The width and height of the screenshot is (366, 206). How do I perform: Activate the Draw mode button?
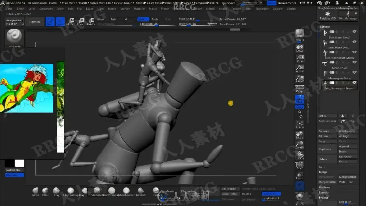(x=60, y=22)
